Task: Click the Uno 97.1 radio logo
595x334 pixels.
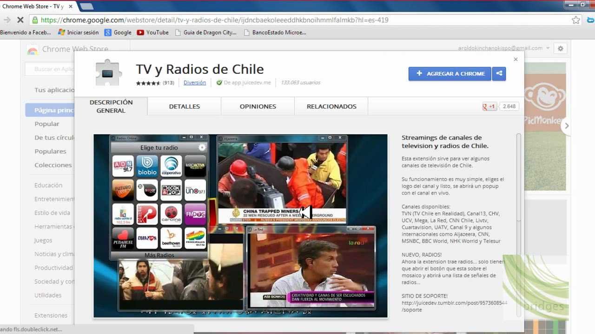Action: coord(195,190)
